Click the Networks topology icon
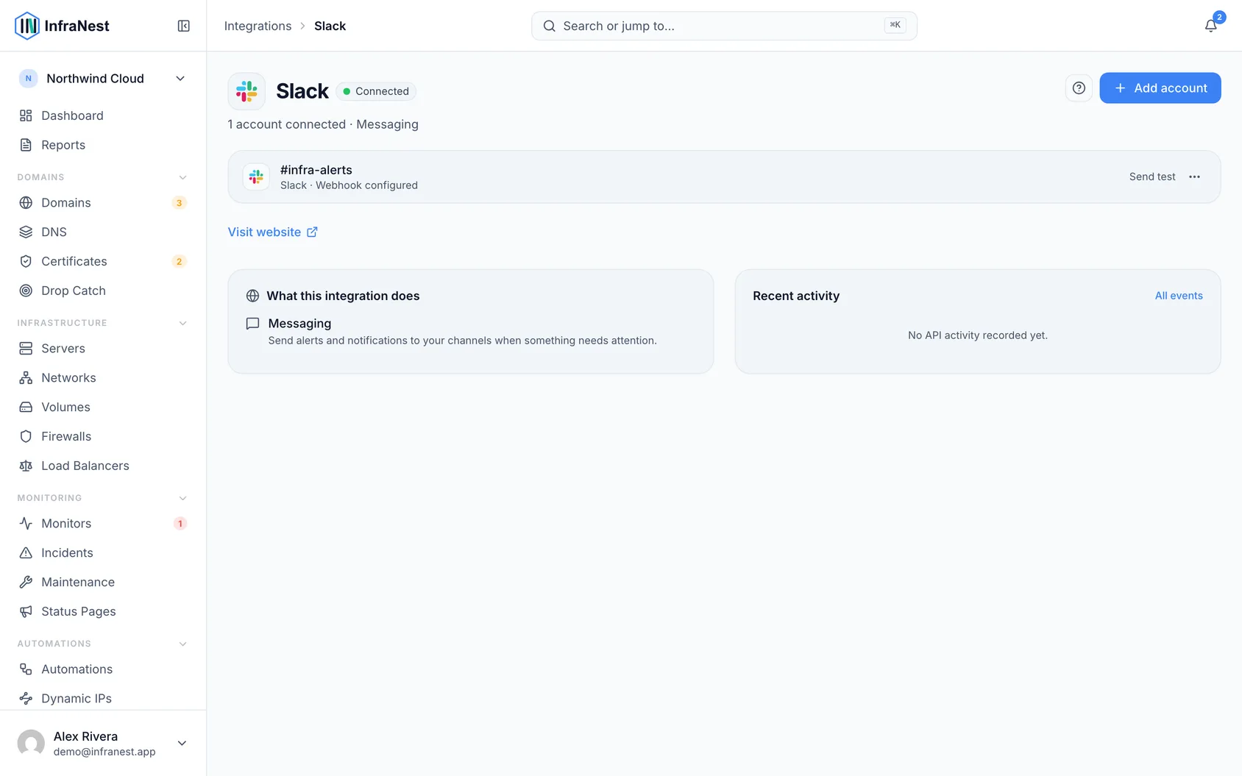 pos(26,378)
